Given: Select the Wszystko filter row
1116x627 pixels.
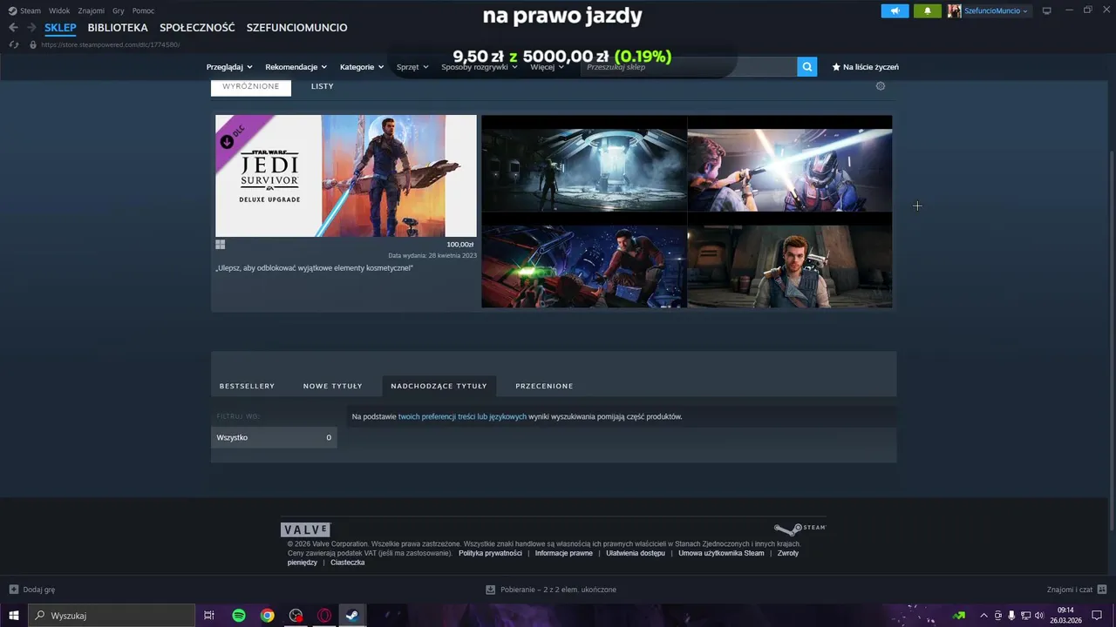Looking at the screenshot, I should coord(274,437).
